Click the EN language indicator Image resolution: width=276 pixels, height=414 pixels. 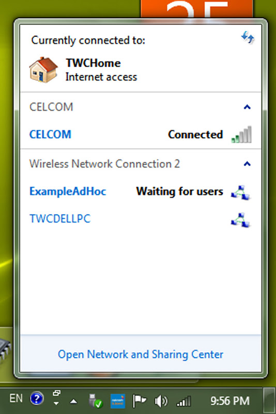[x=16, y=398]
